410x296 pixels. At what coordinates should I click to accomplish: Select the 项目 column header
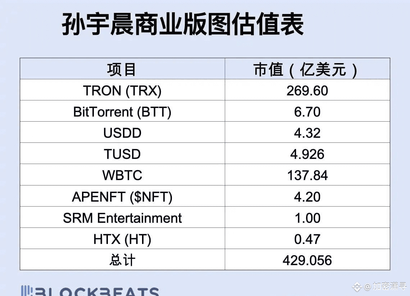pos(122,69)
